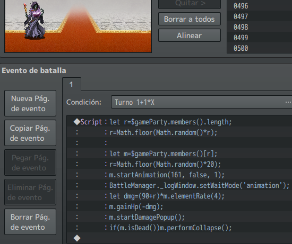Select list entry 0497
This screenshot has width=292, height=244.
(x=260, y=16)
